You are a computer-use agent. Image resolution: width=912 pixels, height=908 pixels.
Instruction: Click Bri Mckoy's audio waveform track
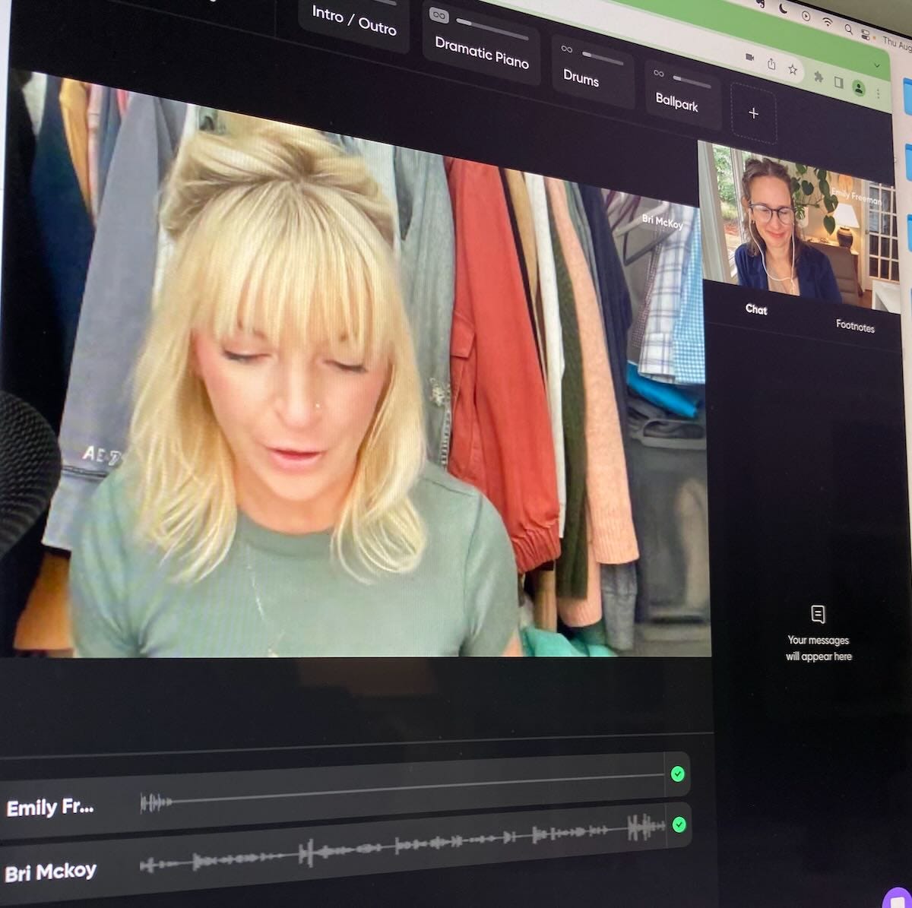403,845
